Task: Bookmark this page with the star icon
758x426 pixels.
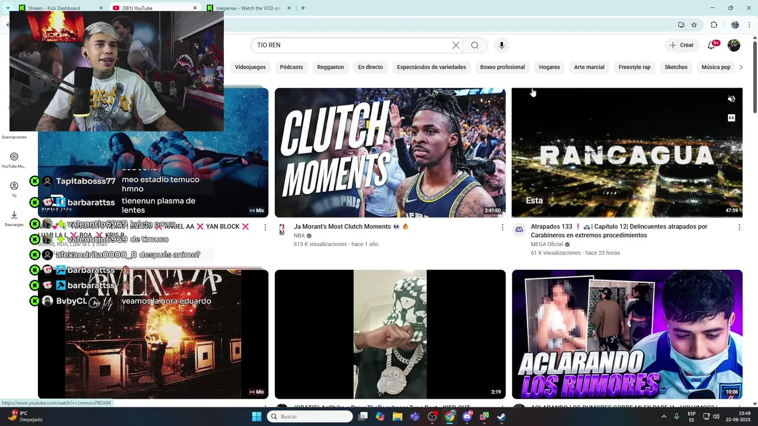Action: click(x=694, y=25)
